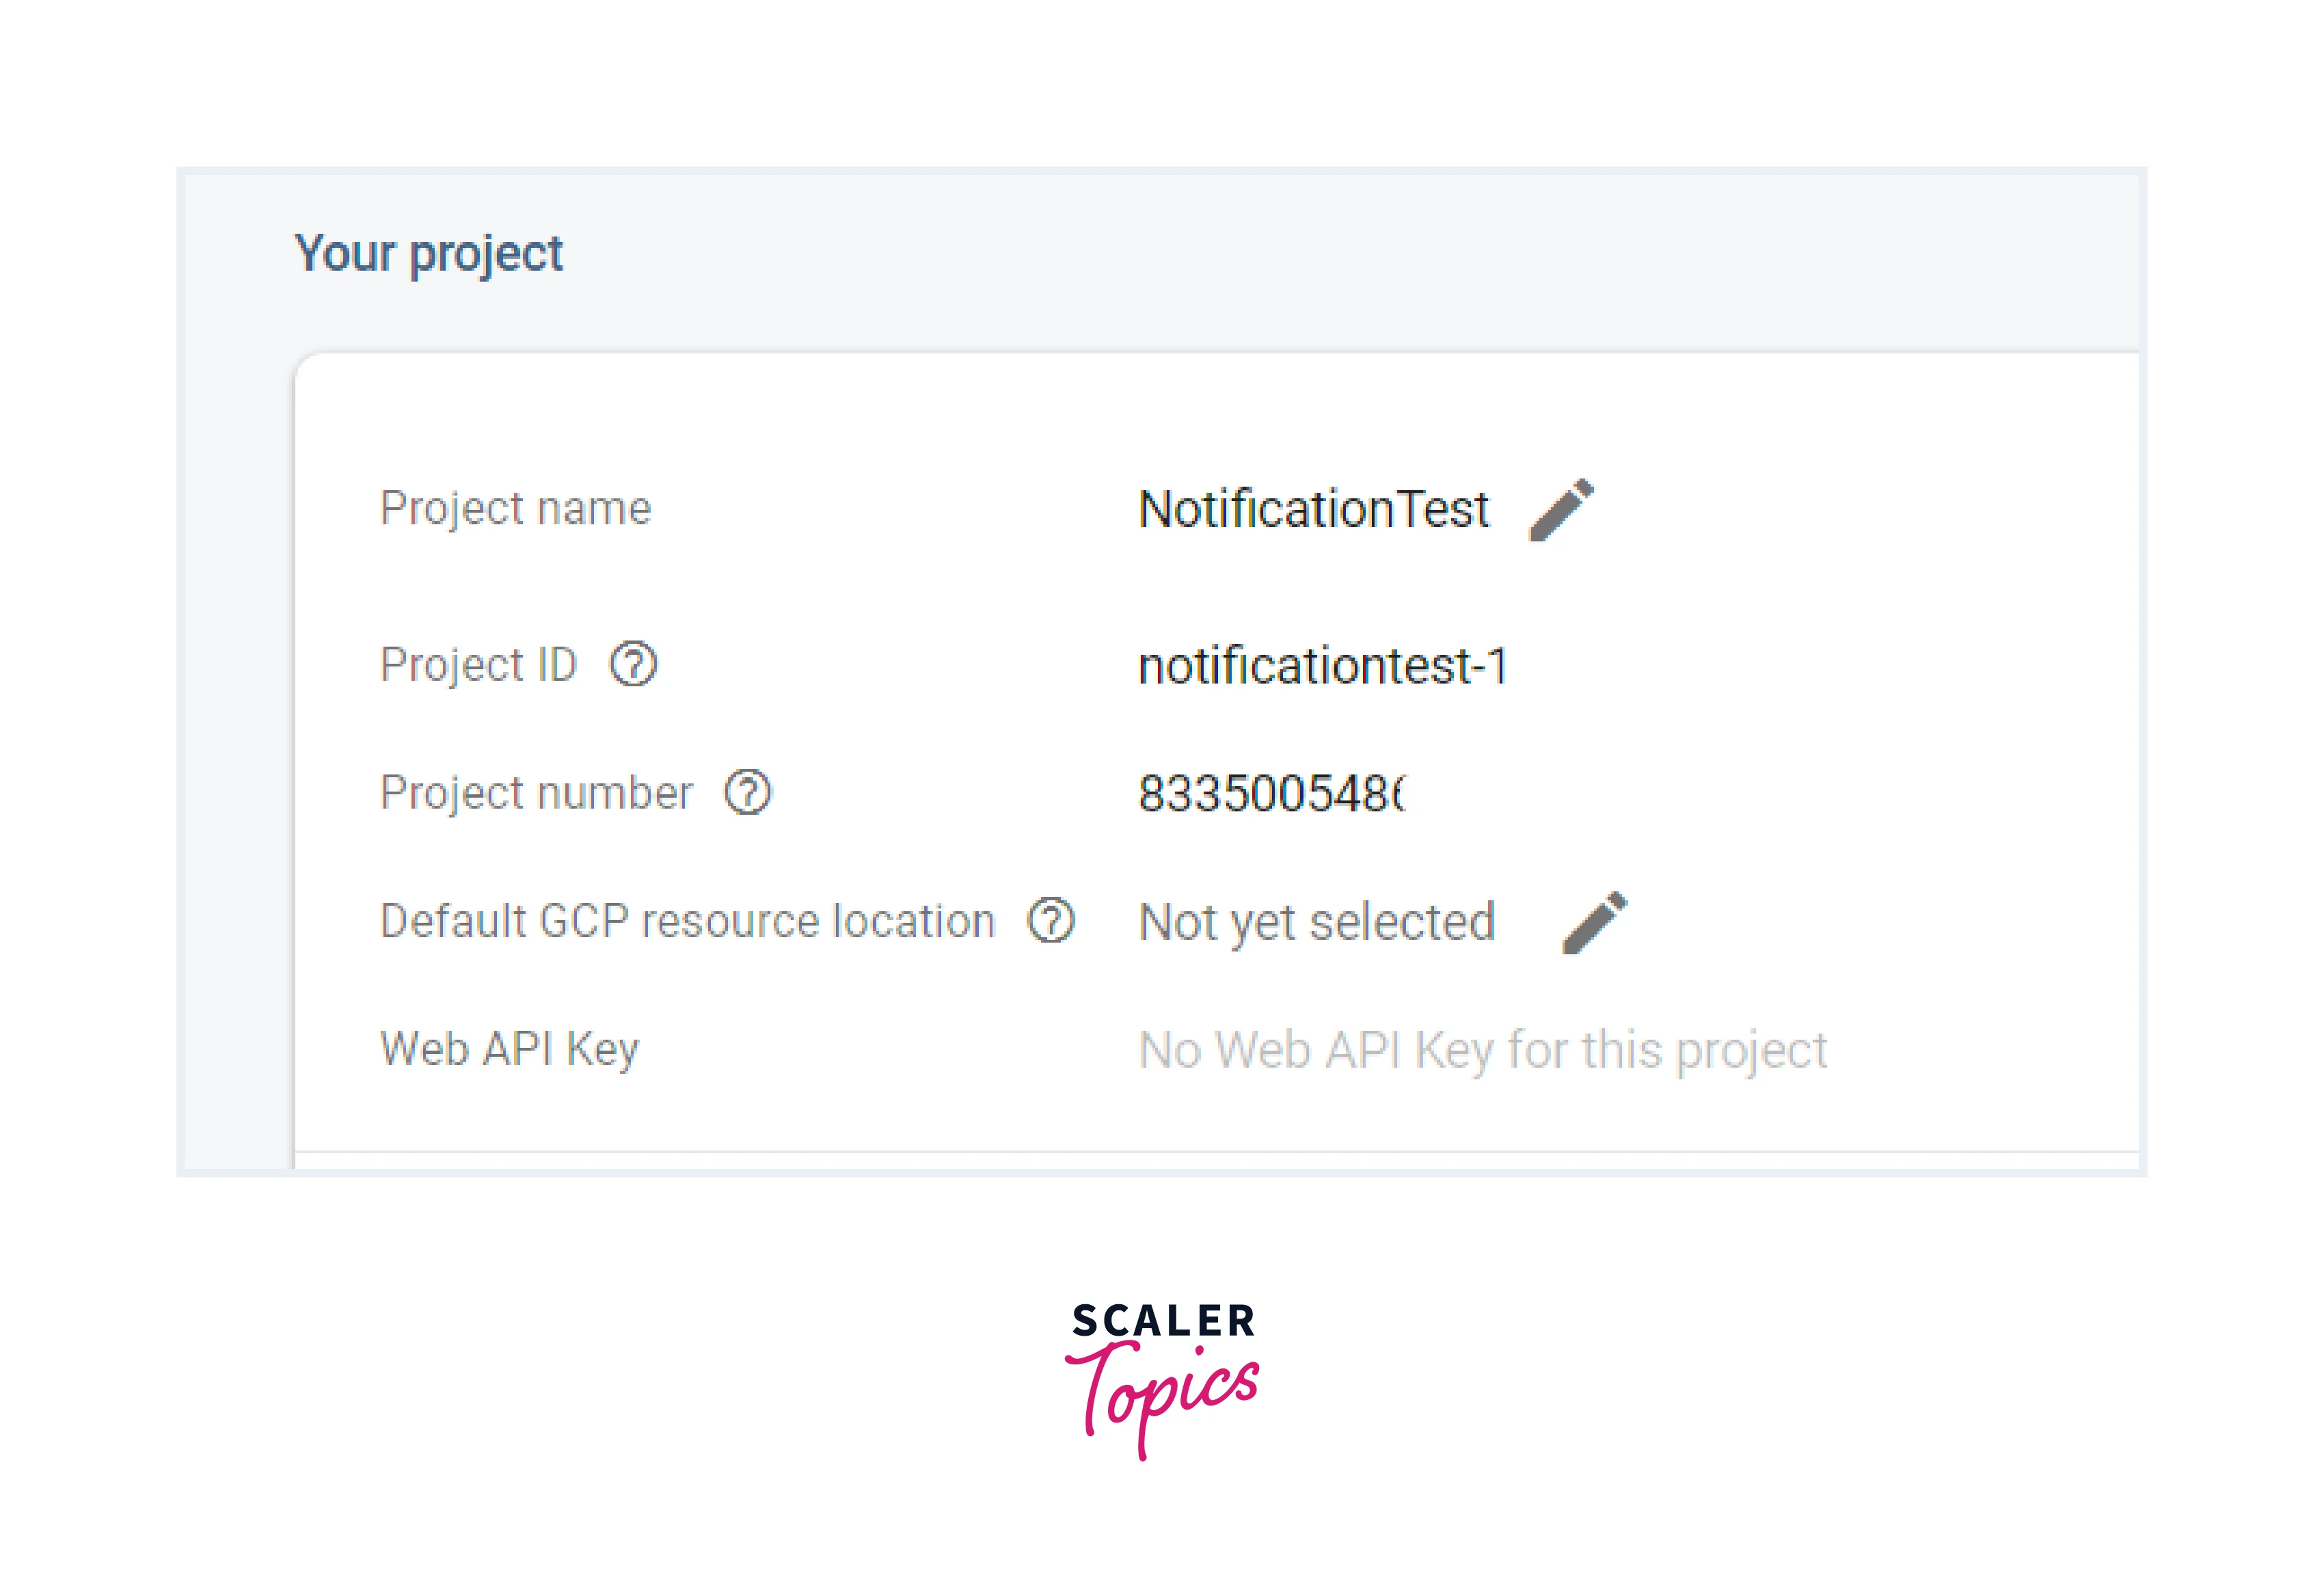Image resolution: width=2324 pixels, height=1592 pixels.
Task: Open help for Project number
Action: (748, 793)
